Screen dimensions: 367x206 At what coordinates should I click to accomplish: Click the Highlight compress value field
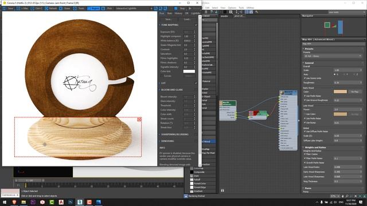point(189,36)
